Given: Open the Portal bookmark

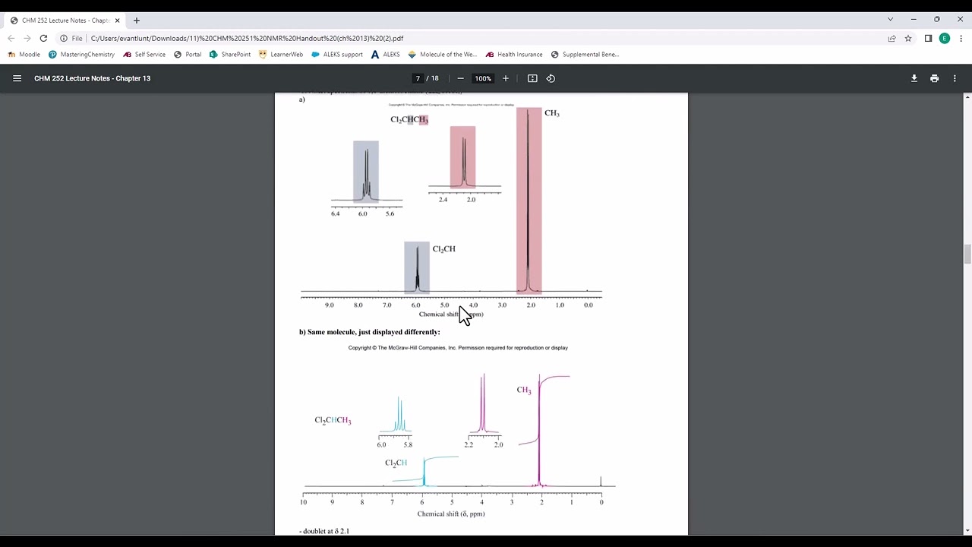Looking at the screenshot, I should point(188,55).
